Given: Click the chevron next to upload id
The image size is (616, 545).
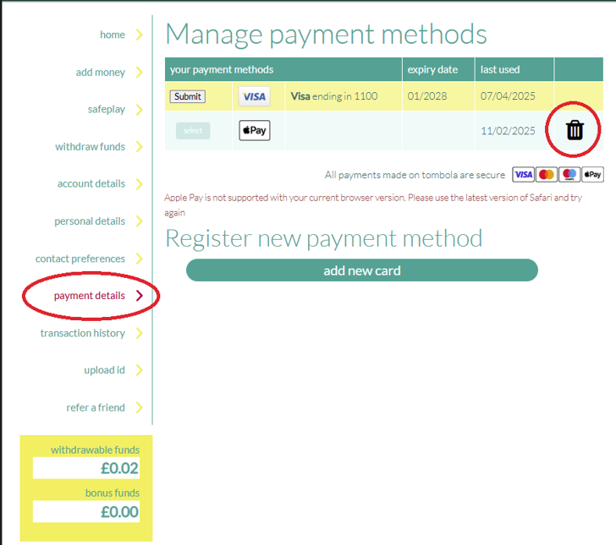Looking at the screenshot, I should 139,370.
